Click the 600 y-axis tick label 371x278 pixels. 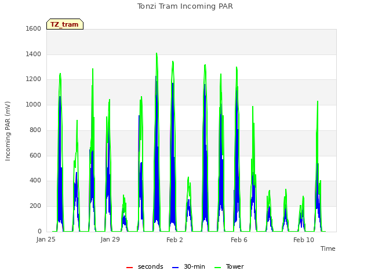pyautogui.click(x=35, y=156)
